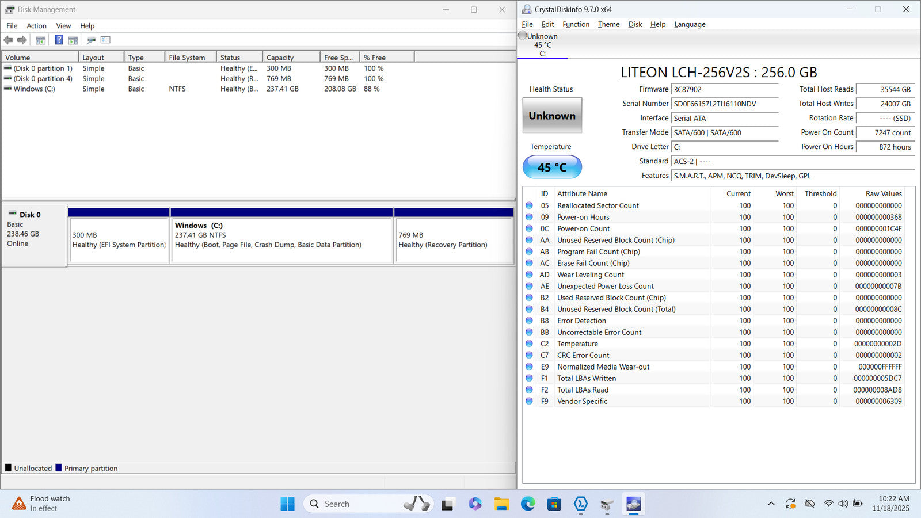Select the 769 MB Recovery Partition block
Viewport: 921px width, 518px height.
coord(454,240)
